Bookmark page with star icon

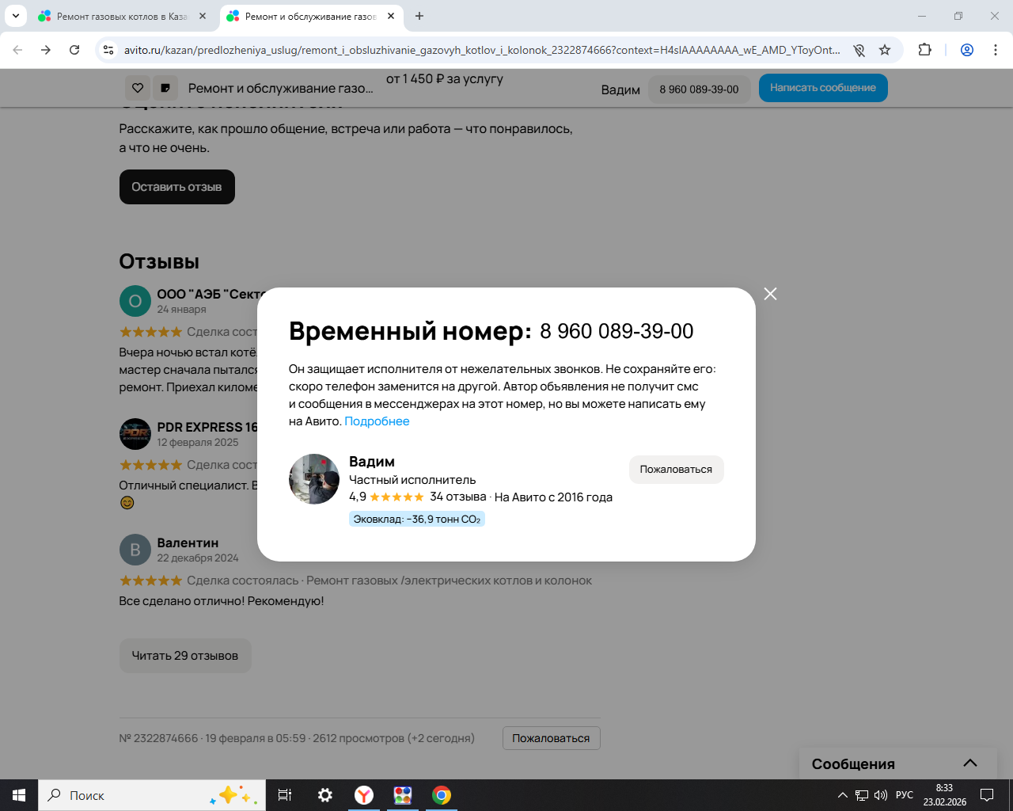pos(885,50)
